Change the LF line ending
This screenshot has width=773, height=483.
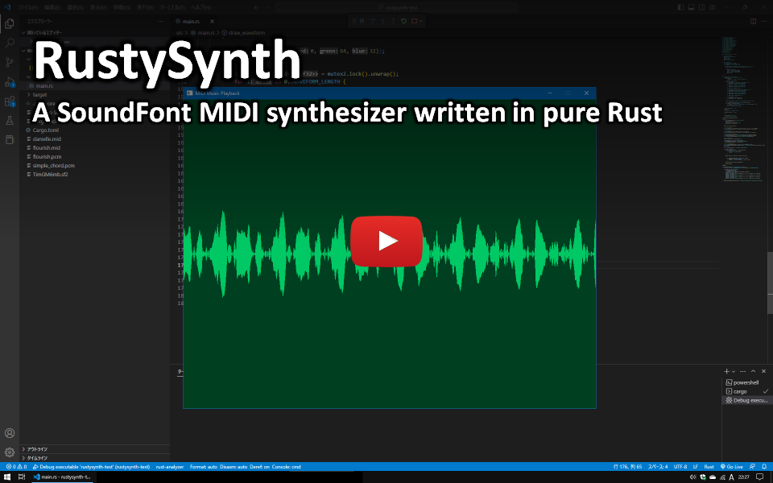[x=696, y=467]
